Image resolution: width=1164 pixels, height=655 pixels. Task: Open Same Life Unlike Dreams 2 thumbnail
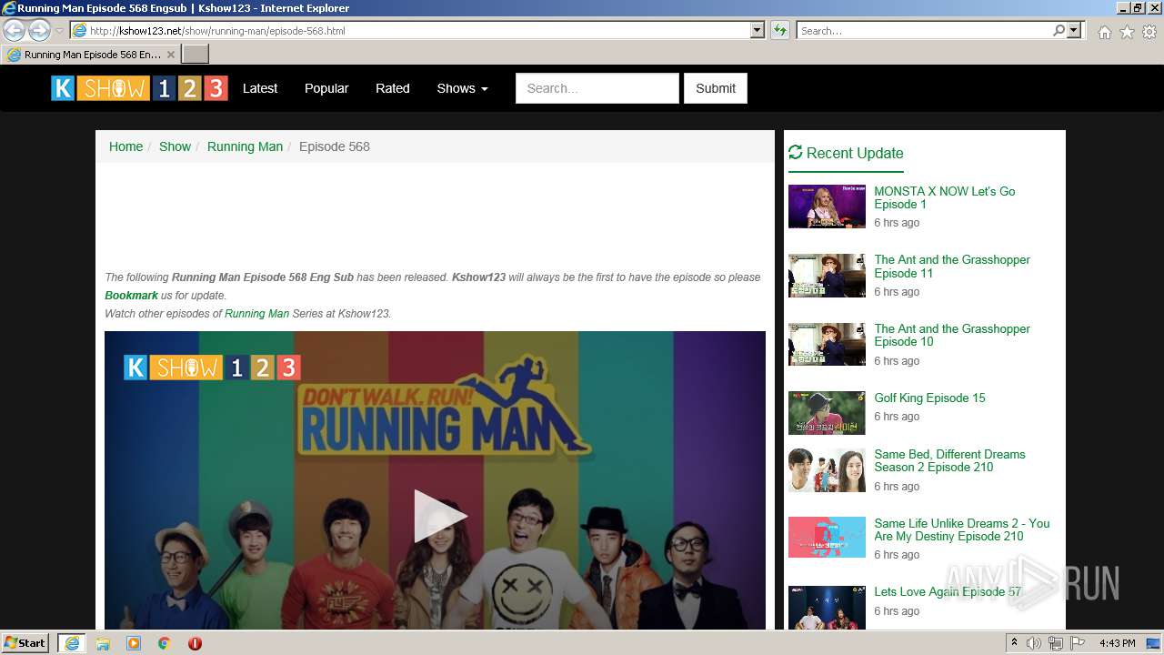[x=827, y=537]
